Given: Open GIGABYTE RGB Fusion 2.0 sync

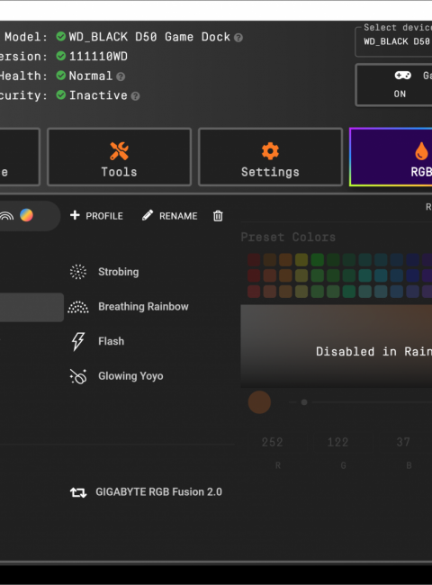Looking at the screenshot, I should 146,492.
